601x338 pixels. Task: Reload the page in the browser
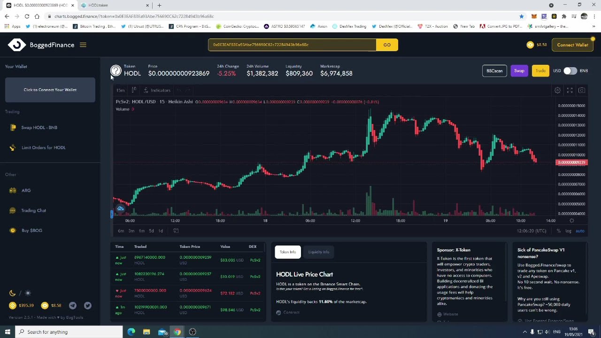pyautogui.click(x=27, y=16)
